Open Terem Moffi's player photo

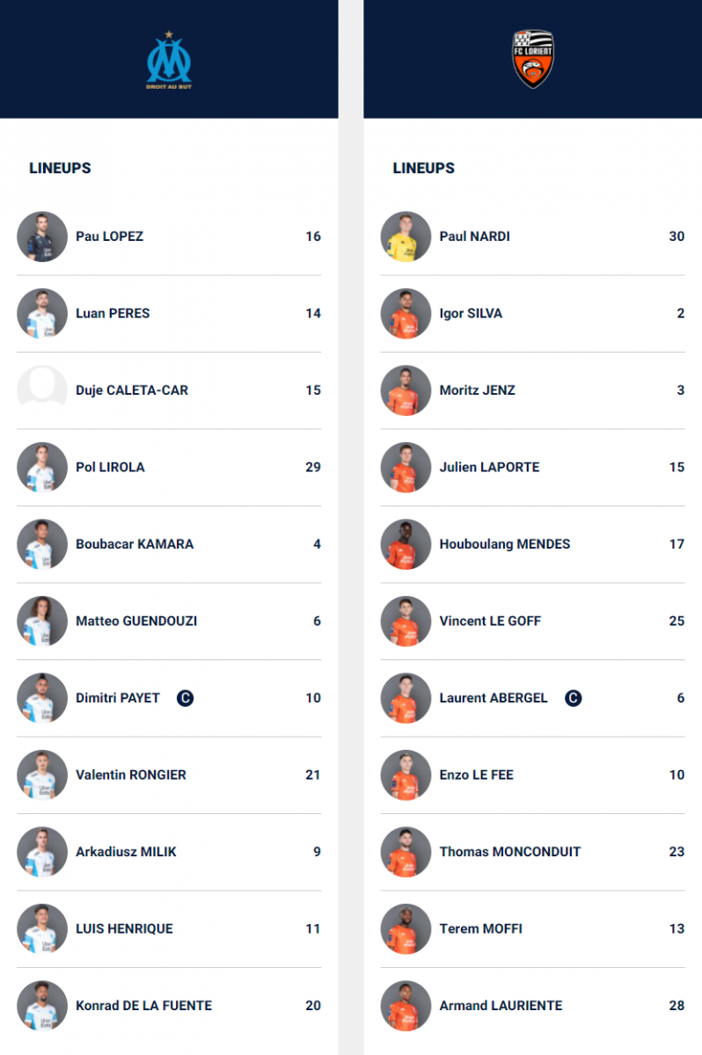point(406,929)
